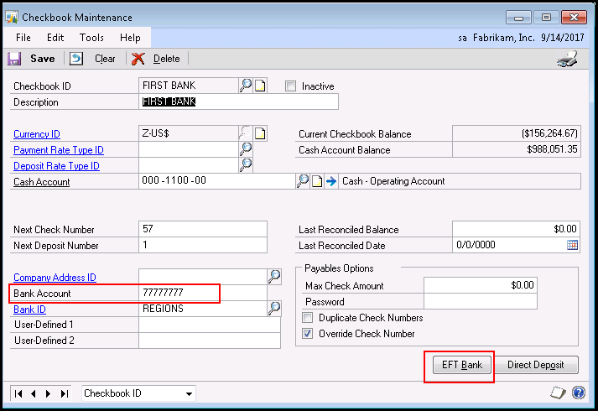Click the Clear button label
This screenshot has height=411, width=598.
pos(105,59)
